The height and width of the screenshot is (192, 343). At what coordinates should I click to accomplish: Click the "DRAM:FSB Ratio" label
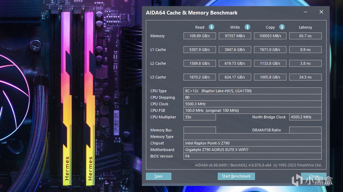point(267,130)
